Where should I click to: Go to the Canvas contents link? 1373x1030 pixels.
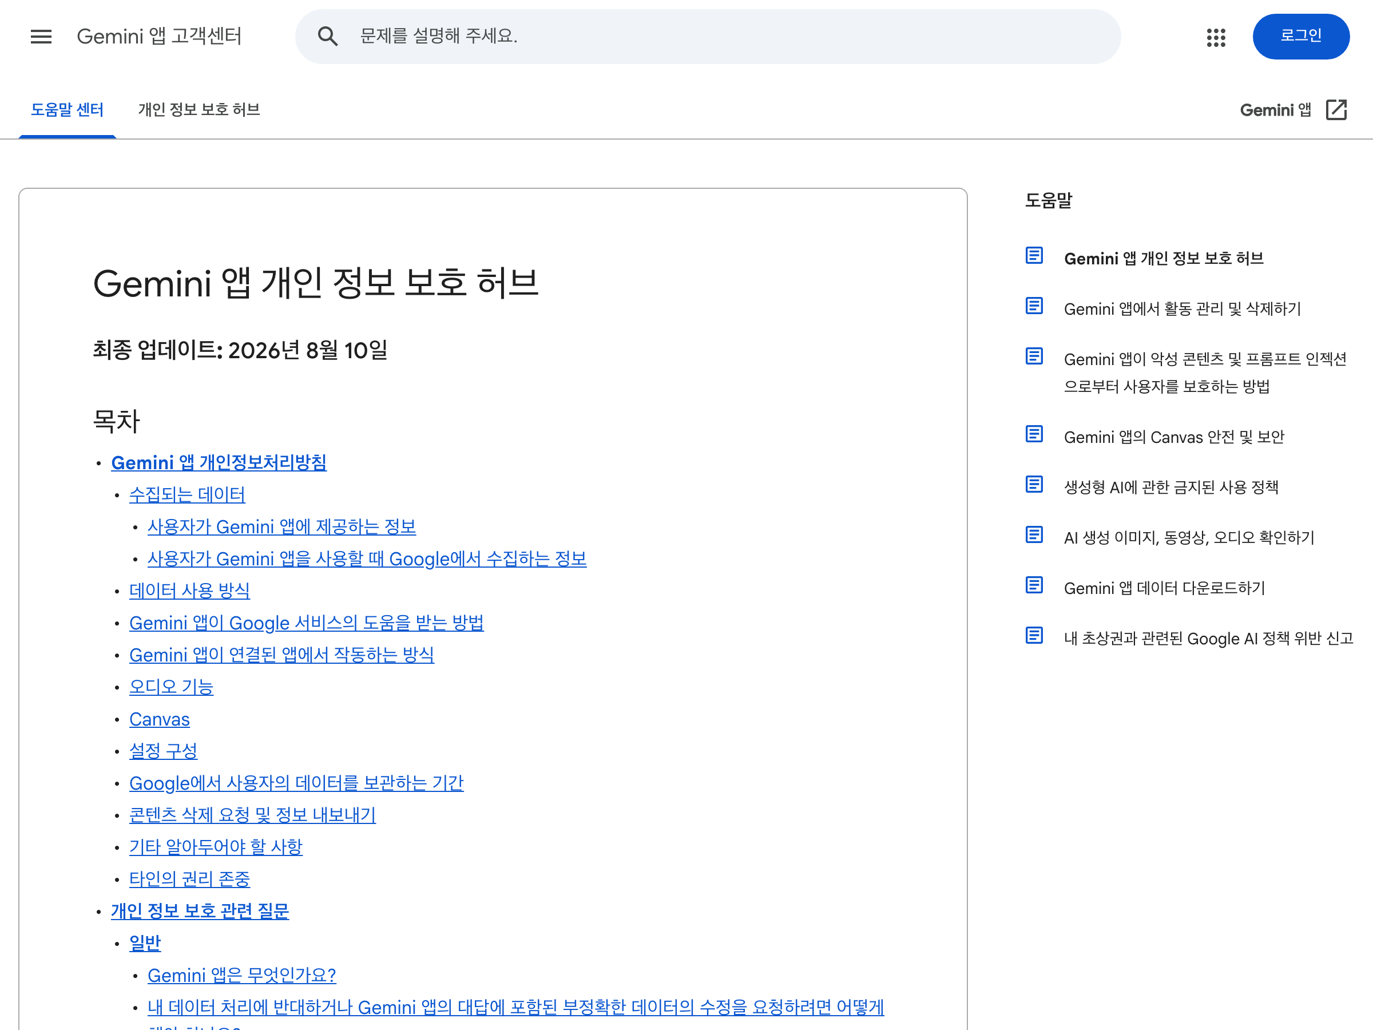click(160, 719)
